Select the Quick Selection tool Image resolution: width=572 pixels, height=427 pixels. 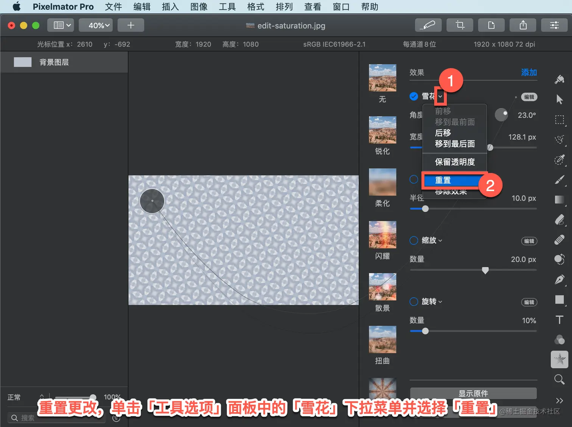(x=560, y=140)
